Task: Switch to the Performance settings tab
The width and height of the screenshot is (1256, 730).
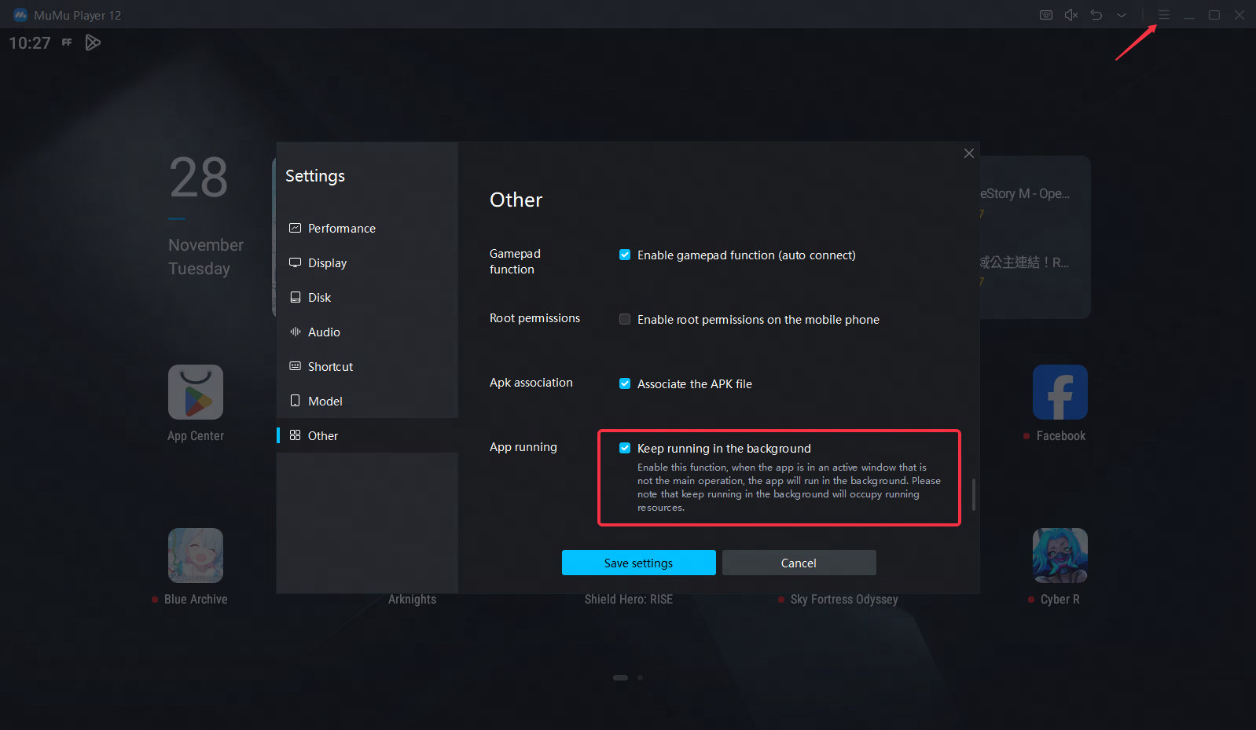Action: [x=341, y=229]
